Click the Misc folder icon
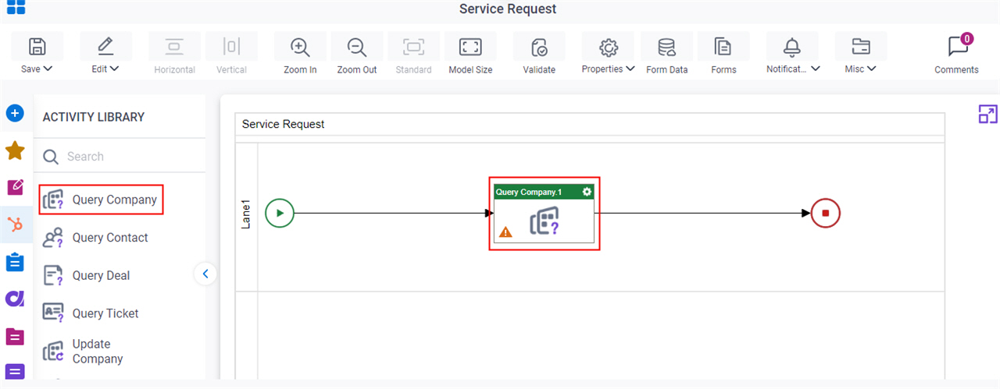This screenshot has height=389, width=1000. click(x=861, y=47)
